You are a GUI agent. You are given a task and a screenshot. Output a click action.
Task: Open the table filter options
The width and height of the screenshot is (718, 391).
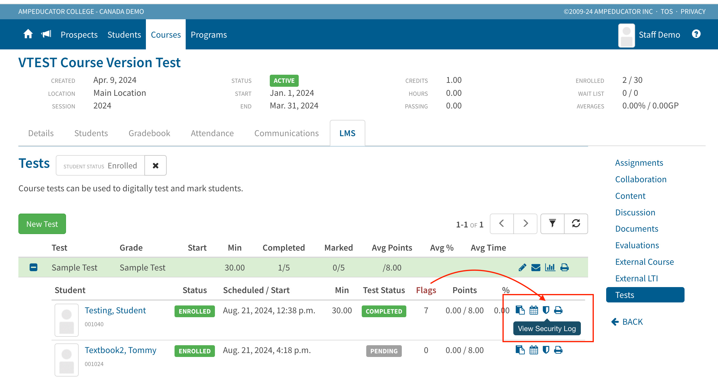coord(552,224)
